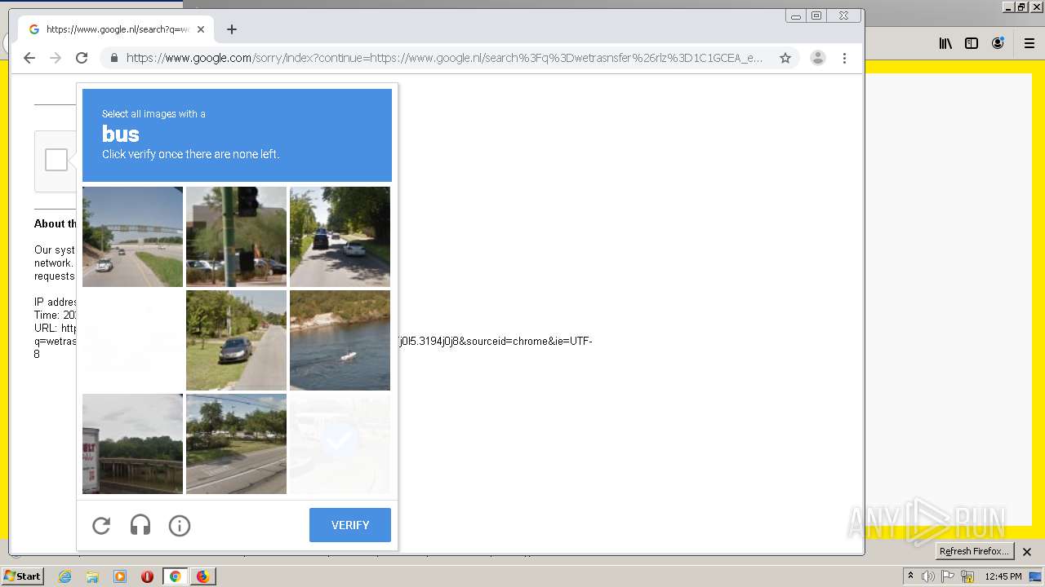Viewport: 1045px width, 587px height.
Task: Close the google.nl search tab
Action: tap(201, 29)
